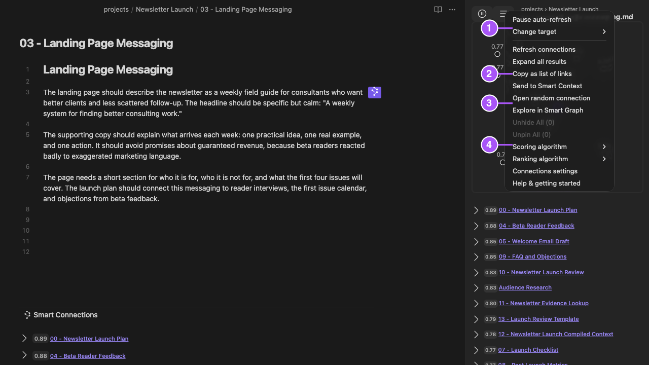Open the 13 - Launch Review Template link

538,319
